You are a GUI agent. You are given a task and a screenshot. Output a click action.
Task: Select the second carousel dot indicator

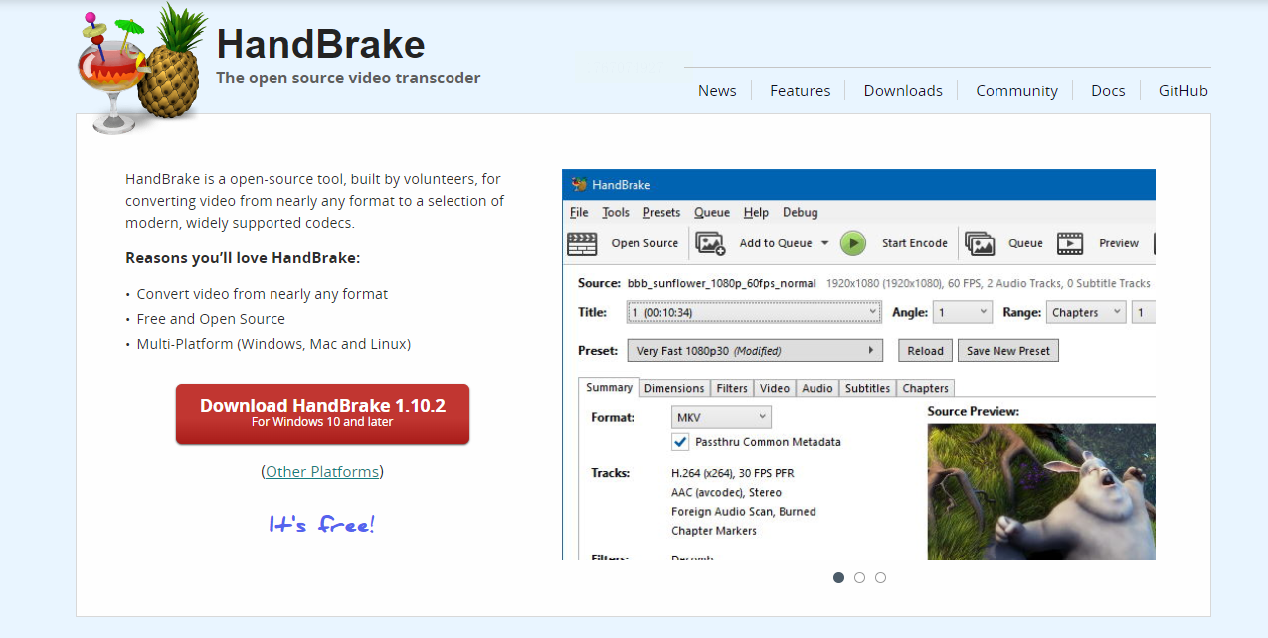(x=859, y=577)
